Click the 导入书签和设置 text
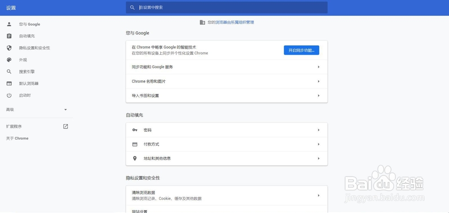The width and height of the screenshot is (449, 213). [x=145, y=95]
